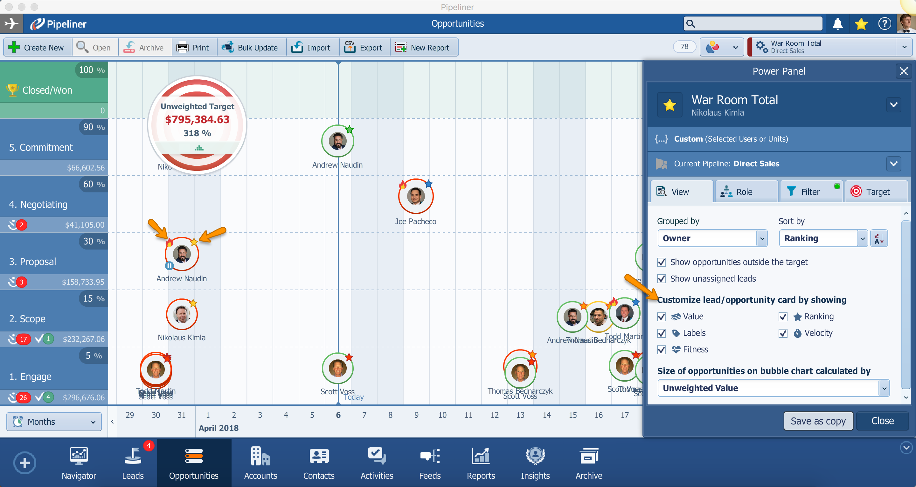Switch to the Target tab

[x=877, y=192]
